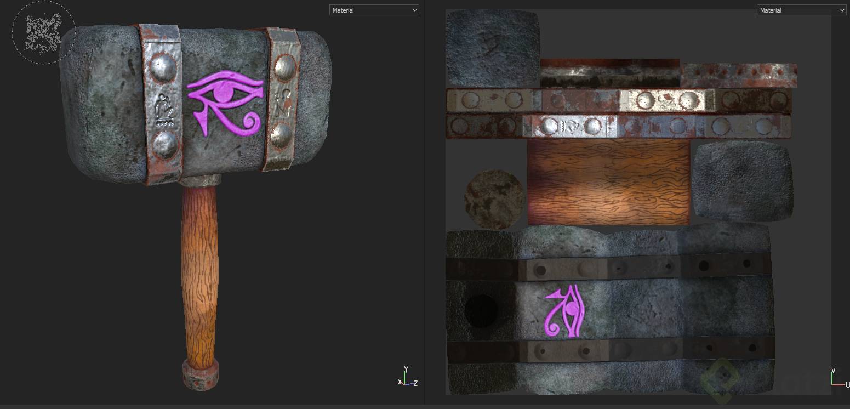
Task: Click the UV axis gizmo in 2D viewport
Action: pyautogui.click(x=840, y=377)
